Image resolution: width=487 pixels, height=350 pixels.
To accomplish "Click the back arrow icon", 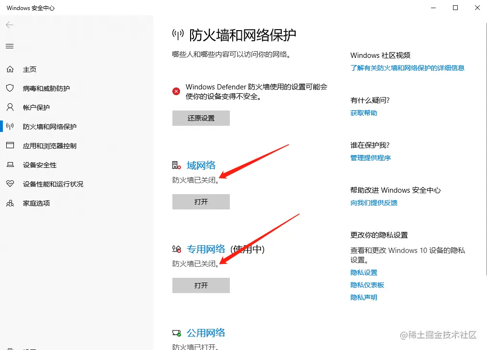I will (x=10, y=25).
